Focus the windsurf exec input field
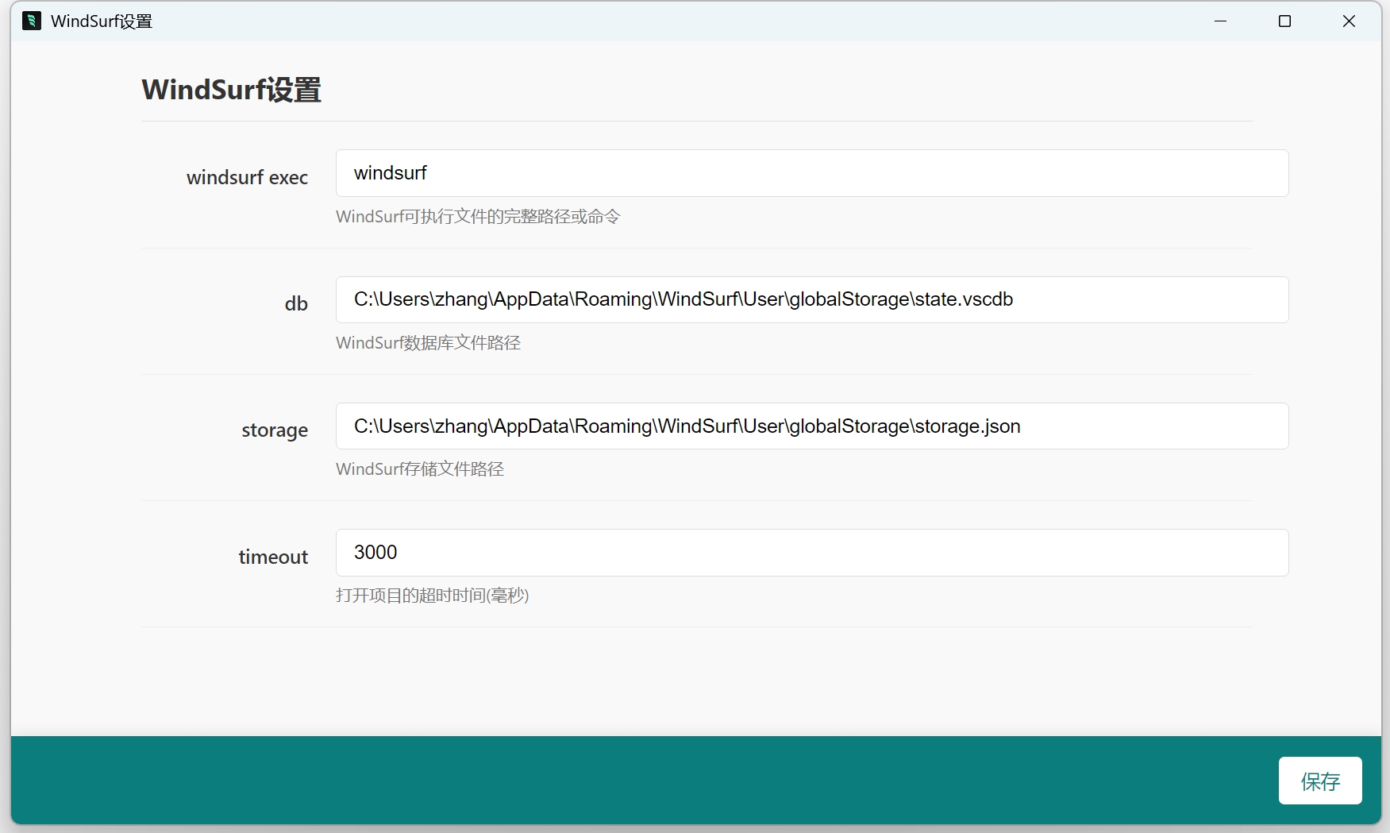 click(811, 173)
